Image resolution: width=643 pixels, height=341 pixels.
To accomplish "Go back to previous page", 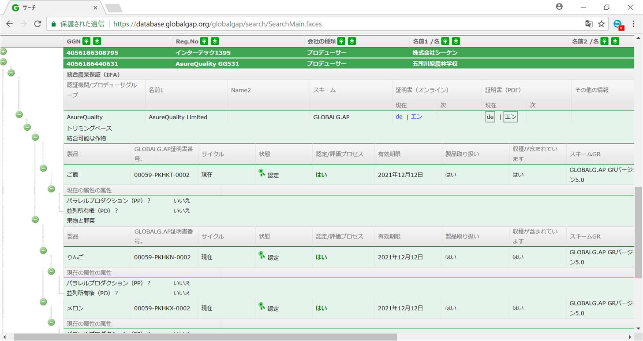I will coord(9,24).
